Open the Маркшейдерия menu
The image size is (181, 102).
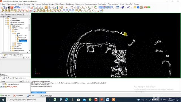click(60, 4)
